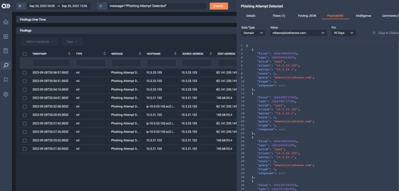Open the Value dropdown showing mbeovojxluwhanww.com
The height and width of the screenshot is (191, 399).
click(299, 33)
